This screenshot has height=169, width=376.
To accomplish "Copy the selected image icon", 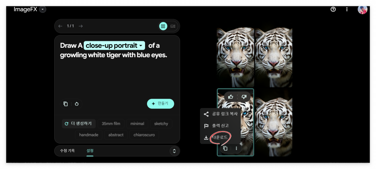I will (225, 149).
